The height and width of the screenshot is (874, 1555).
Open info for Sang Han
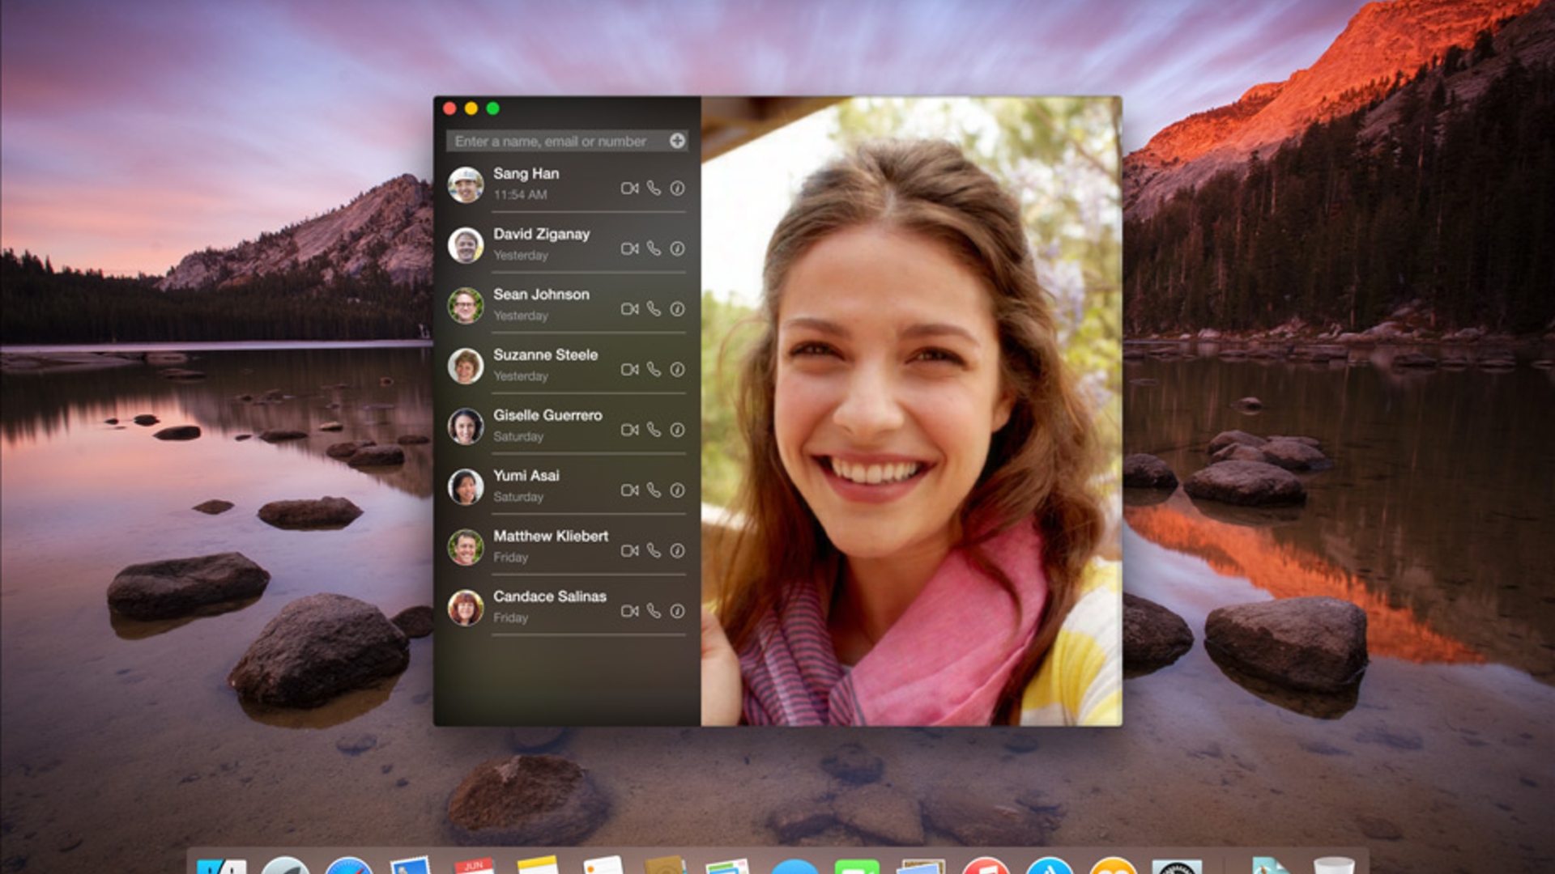pos(677,189)
